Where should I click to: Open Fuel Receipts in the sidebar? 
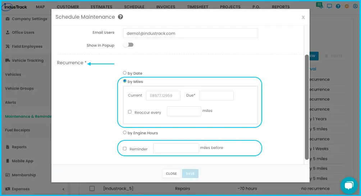(18, 130)
